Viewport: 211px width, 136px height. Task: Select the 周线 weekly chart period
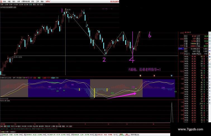coord(34,4)
